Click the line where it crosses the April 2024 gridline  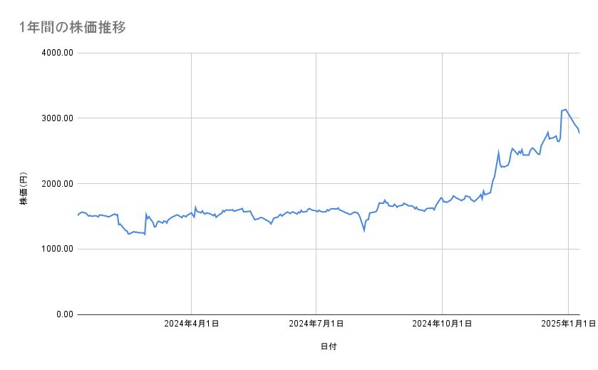click(x=192, y=213)
